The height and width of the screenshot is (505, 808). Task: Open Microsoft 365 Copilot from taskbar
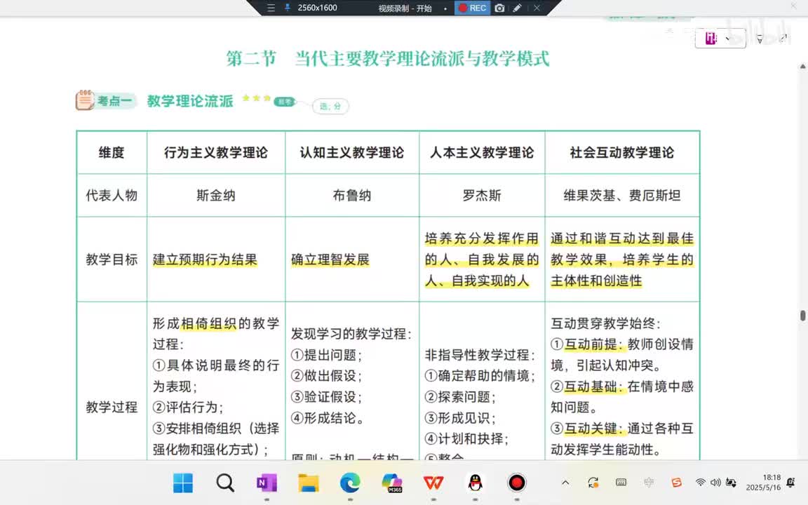coord(392,483)
